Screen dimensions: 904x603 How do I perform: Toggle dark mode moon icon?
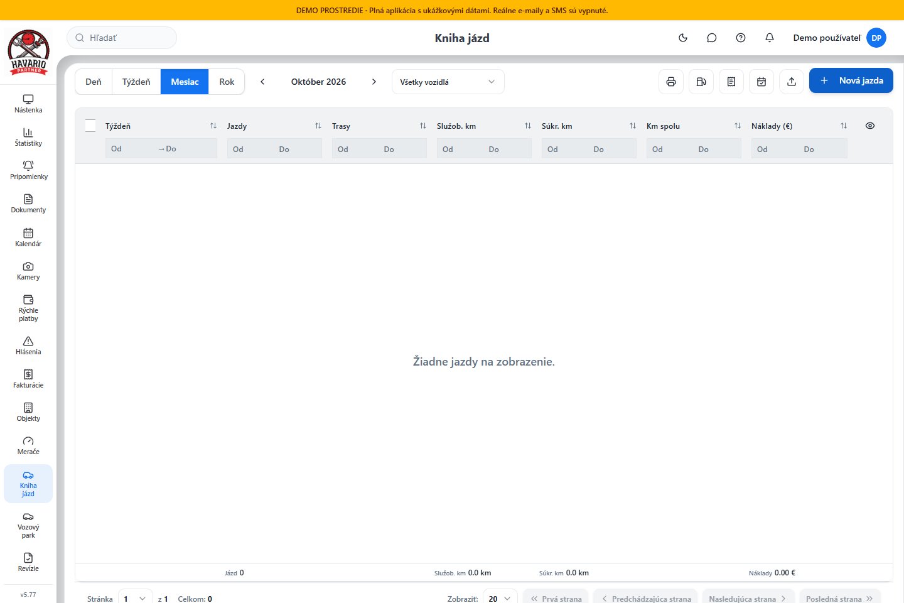pos(683,38)
